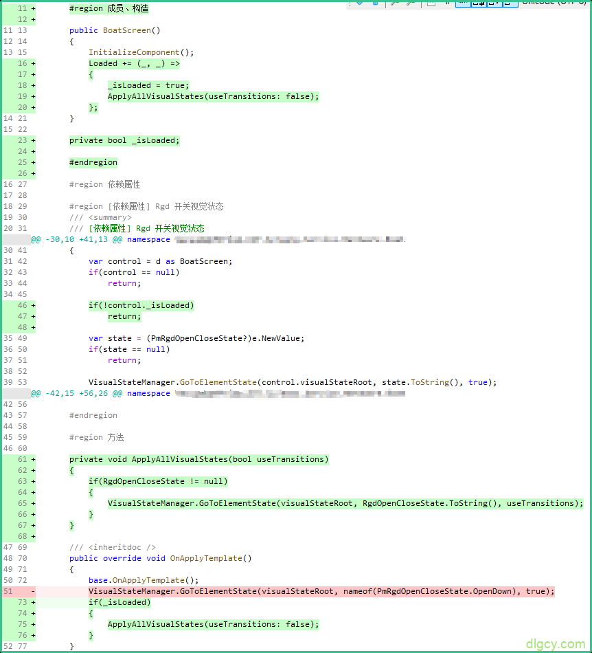Viewport: 592px width, 653px height.
Task: Click 'public override void OnApplyTemplate()' line
Action: tap(160, 558)
